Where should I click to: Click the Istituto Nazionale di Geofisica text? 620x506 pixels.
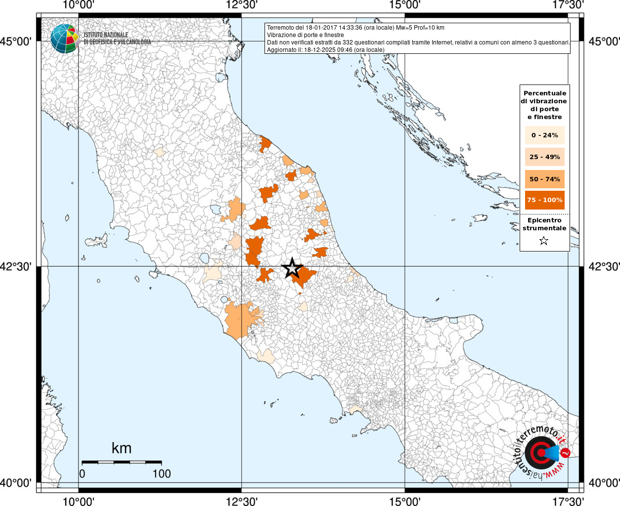pos(117,39)
